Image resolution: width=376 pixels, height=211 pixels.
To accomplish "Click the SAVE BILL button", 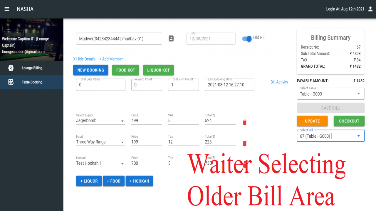I will 331,108.
